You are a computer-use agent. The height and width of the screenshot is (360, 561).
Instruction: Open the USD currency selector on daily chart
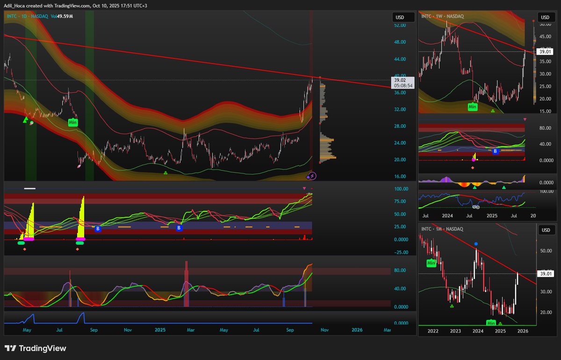(403, 17)
